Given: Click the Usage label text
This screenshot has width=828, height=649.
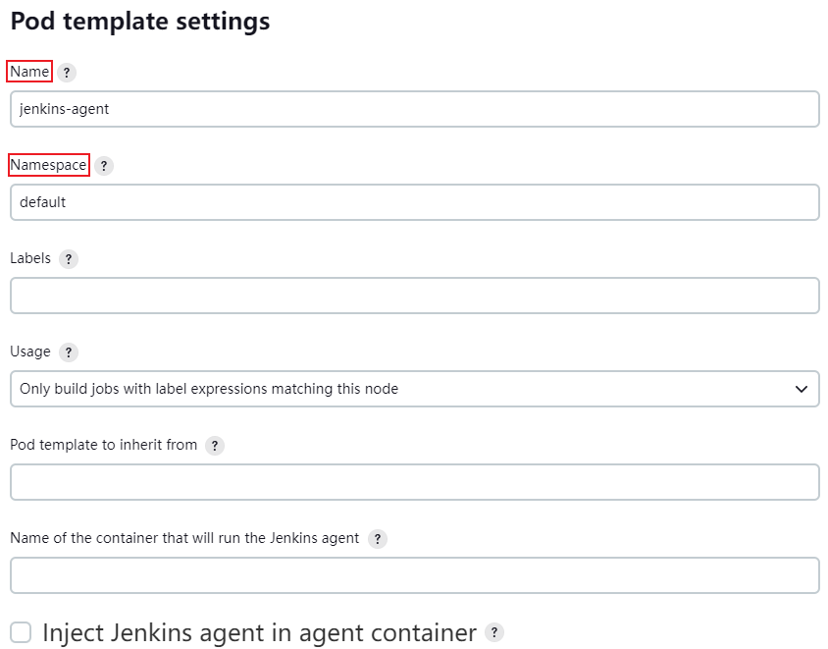Looking at the screenshot, I should coord(30,352).
